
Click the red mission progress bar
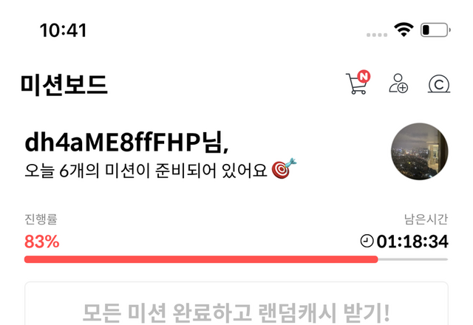(x=201, y=259)
